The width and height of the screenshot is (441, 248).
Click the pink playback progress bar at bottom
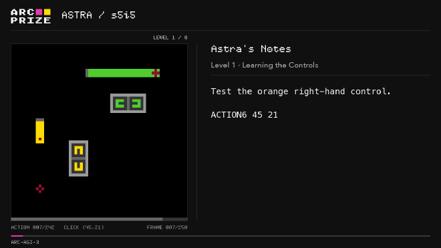[x=17, y=236]
